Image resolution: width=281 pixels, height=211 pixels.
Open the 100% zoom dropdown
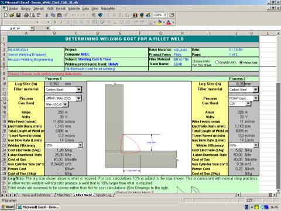click(x=165, y=15)
